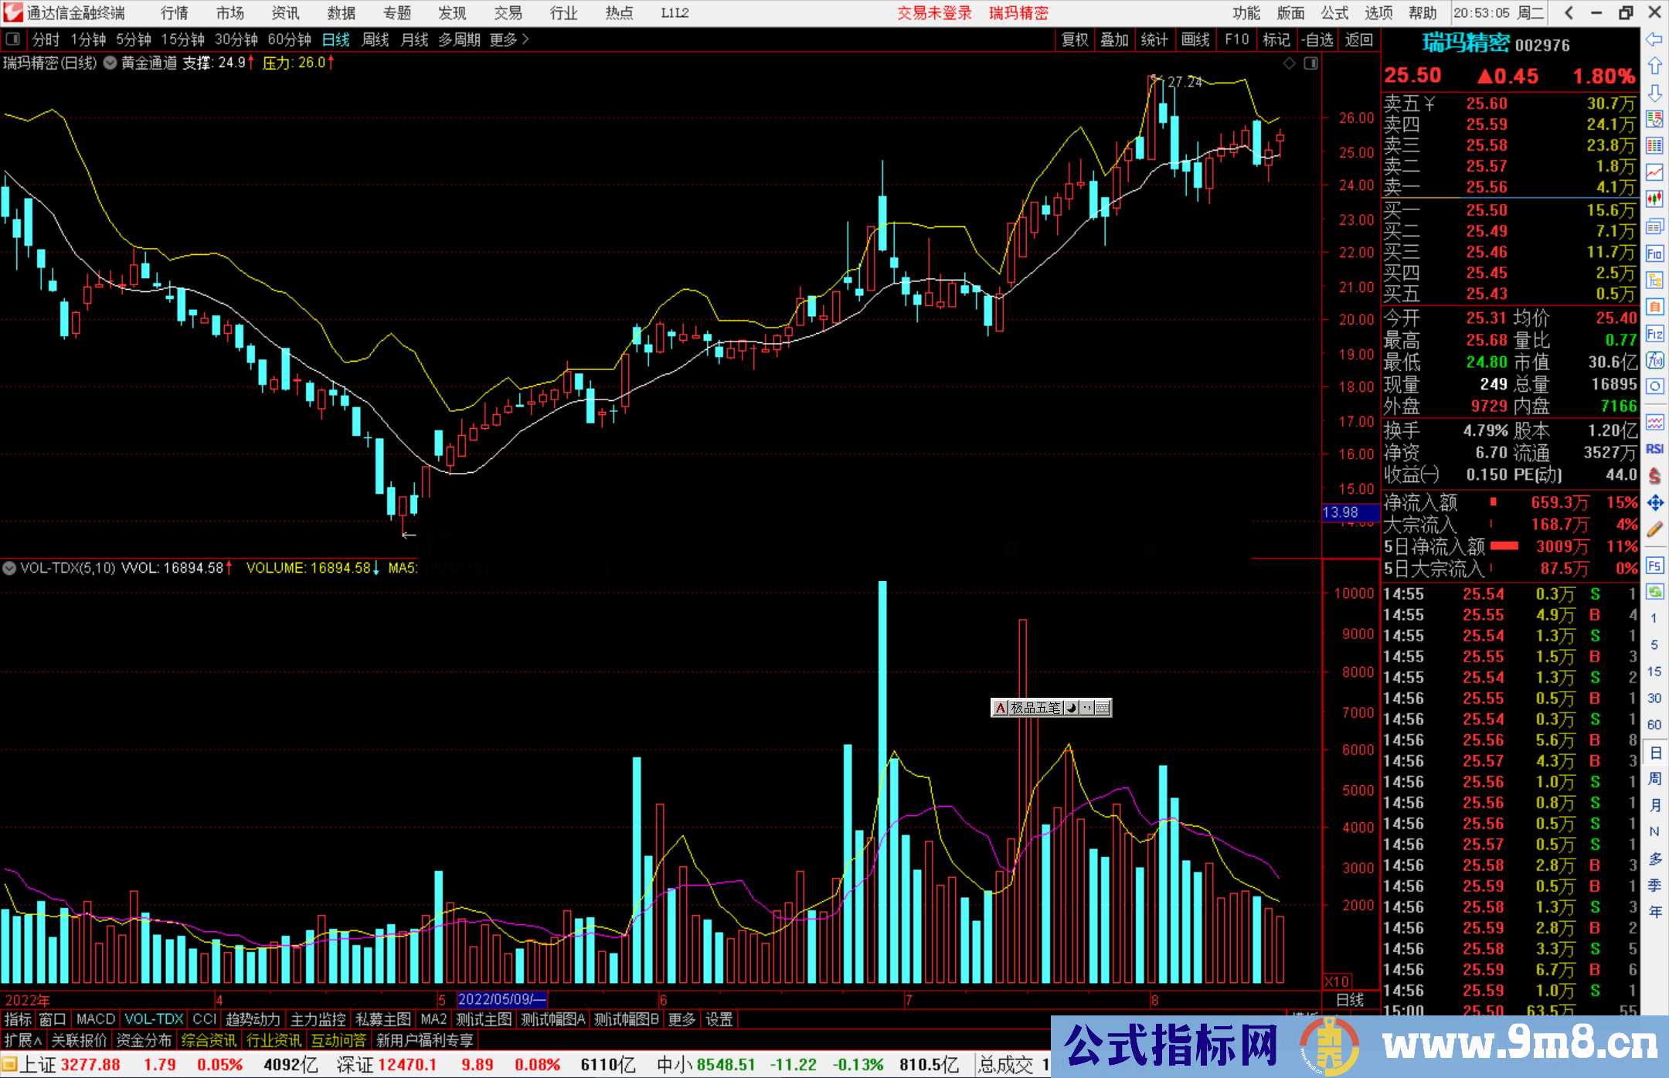Toggle the panel icon left of 分时

tap(13, 39)
